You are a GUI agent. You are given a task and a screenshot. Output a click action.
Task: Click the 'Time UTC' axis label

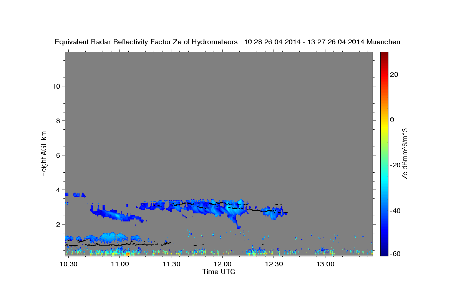pos(219,272)
